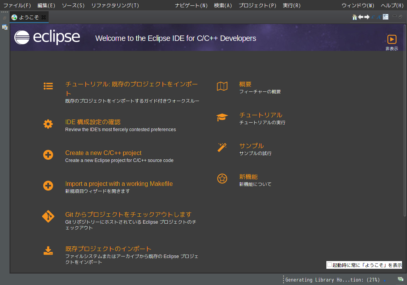The width and height of the screenshot is (407, 285).
Task: Open the ウィンドウ(W) menu
Action: (x=358, y=5)
